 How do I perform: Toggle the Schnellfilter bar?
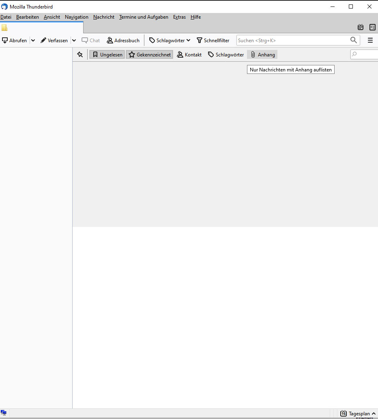tap(213, 40)
